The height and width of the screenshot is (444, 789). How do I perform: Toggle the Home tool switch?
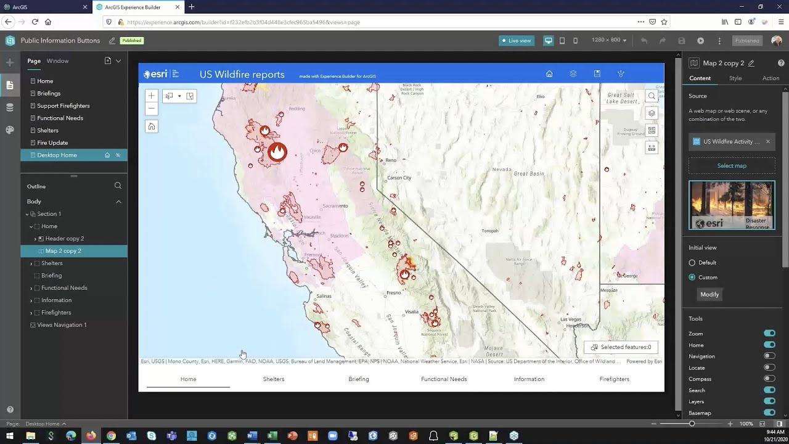pyautogui.click(x=769, y=345)
